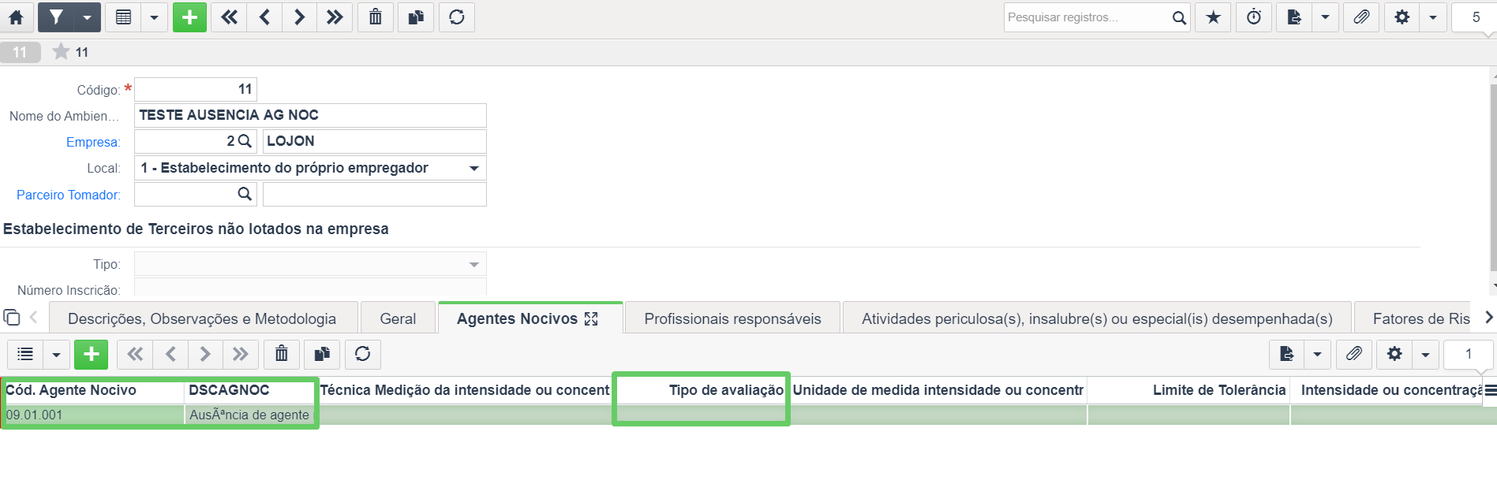
Task: Go to previous row in sub-grid toolbar
Action: pos(170,354)
